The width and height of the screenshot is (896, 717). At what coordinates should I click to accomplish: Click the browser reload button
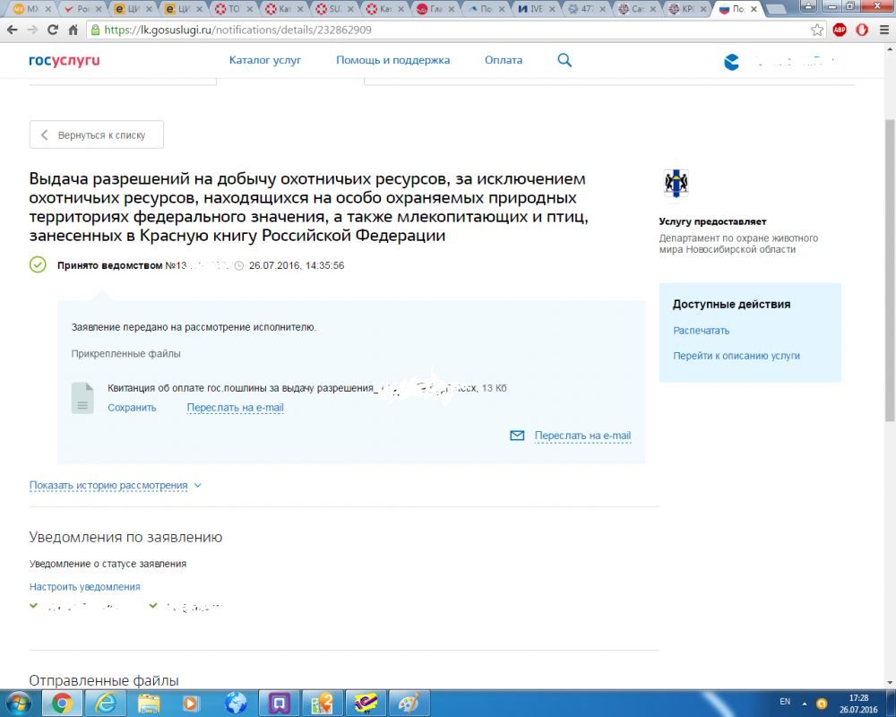click(52, 30)
